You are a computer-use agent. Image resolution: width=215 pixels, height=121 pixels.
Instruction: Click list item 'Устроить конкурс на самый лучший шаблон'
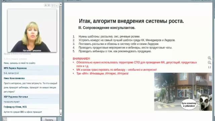(x=127, y=40)
